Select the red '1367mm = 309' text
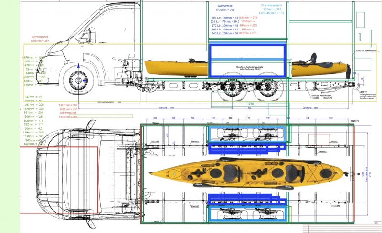This screenshot has width=382, height=233. coord(68,105)
